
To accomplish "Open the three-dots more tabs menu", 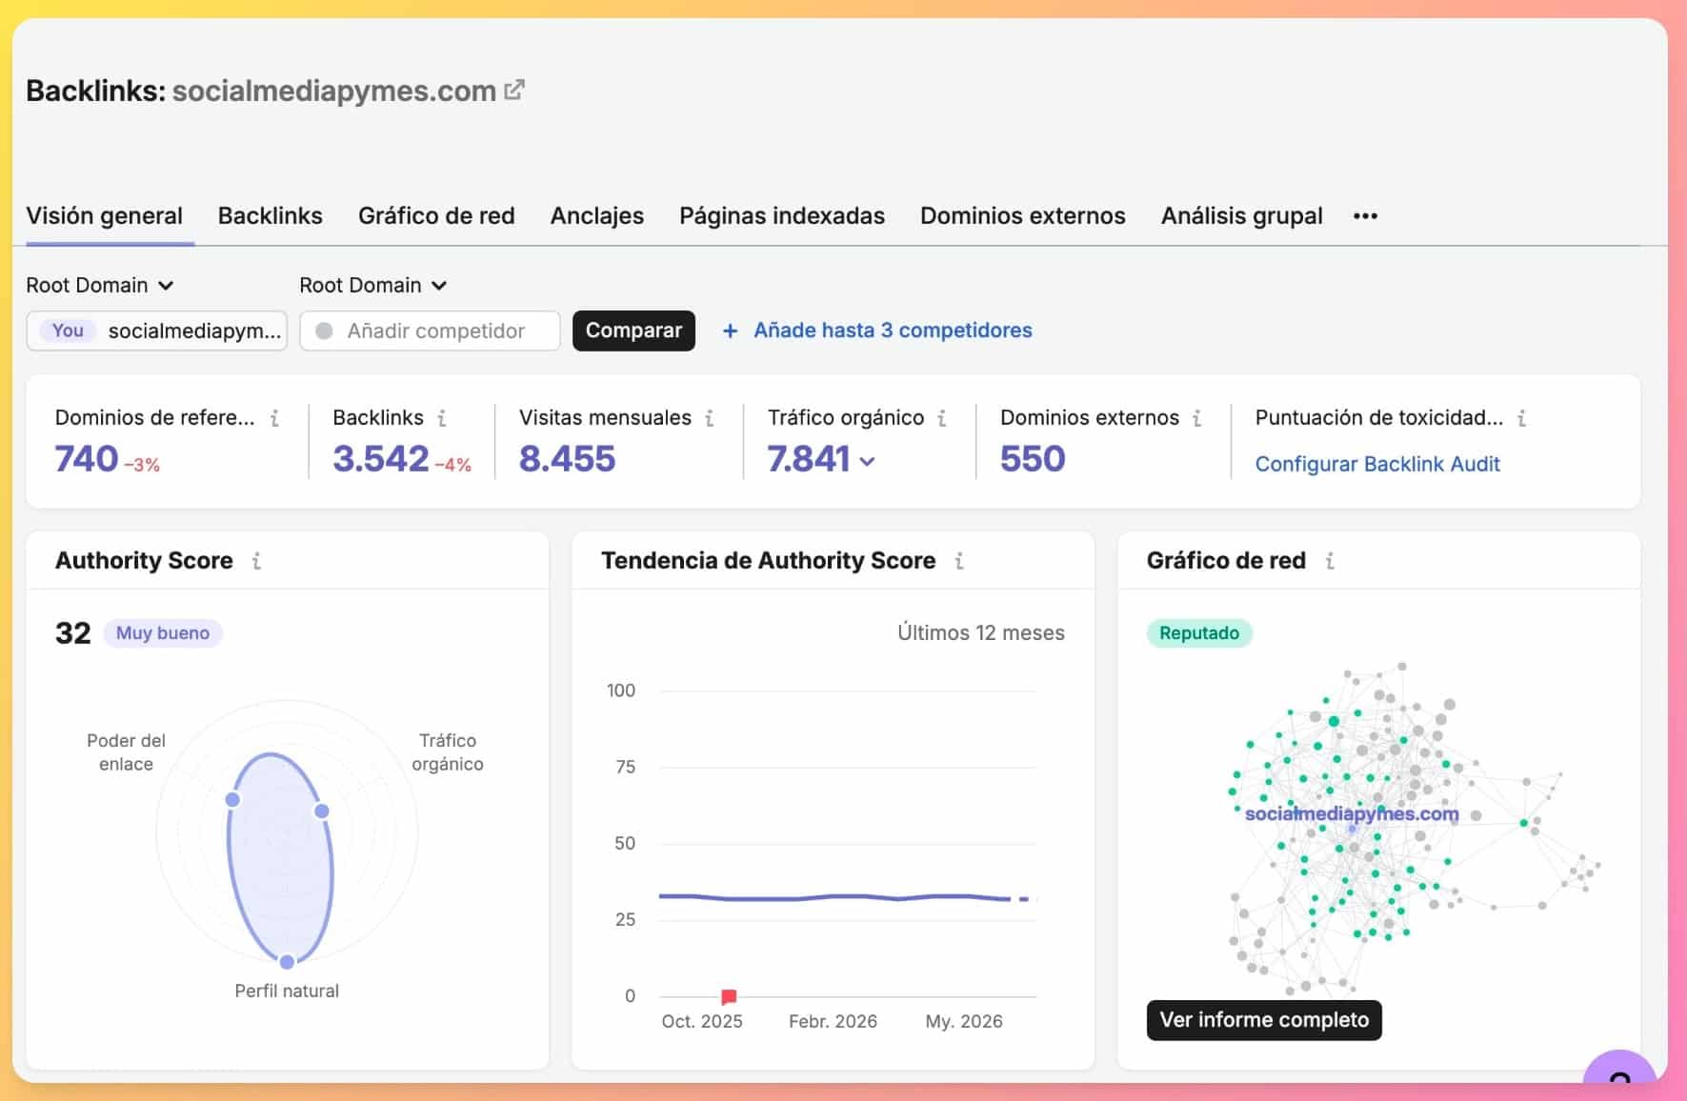I will (1365, 216).
